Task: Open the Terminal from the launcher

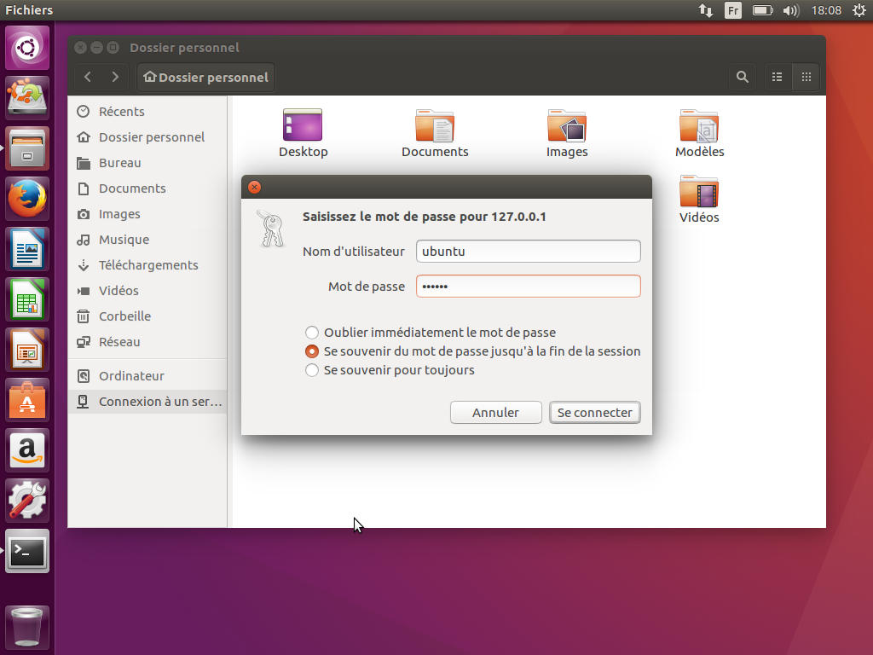Action: tap(28, 552)
